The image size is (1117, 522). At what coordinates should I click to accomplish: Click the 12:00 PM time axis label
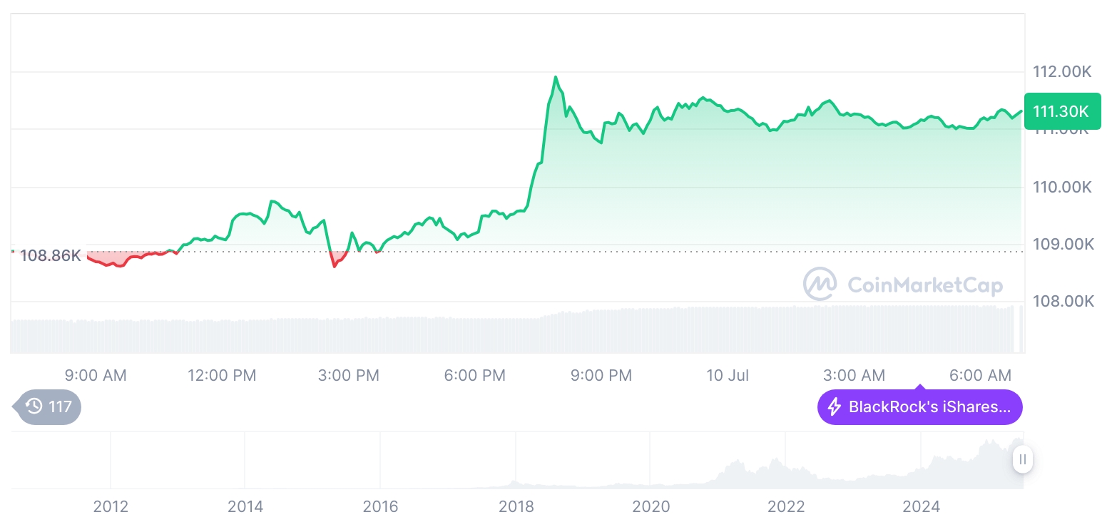(x=222, y=375)
